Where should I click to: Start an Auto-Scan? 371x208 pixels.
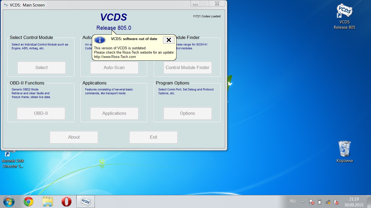(114, 68)
